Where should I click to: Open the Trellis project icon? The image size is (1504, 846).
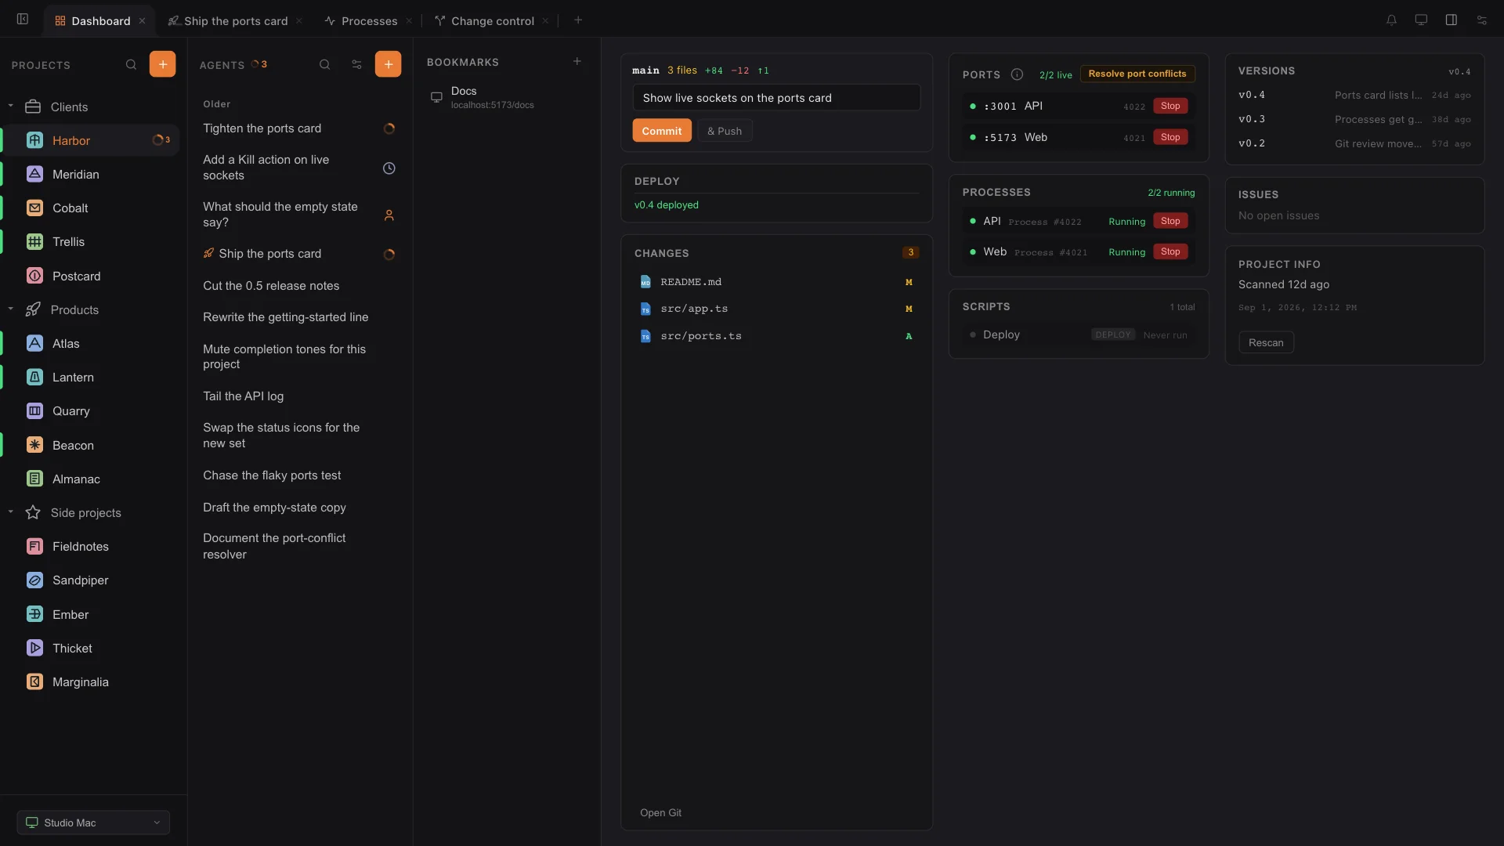34,241
